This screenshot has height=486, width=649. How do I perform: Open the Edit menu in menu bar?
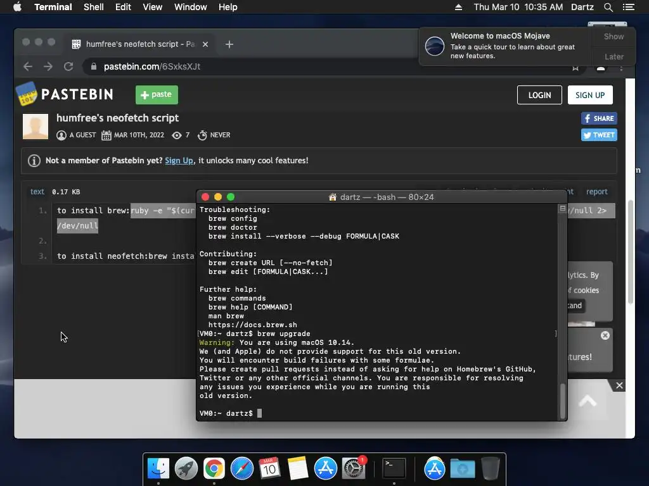click(x=123, y=7)
